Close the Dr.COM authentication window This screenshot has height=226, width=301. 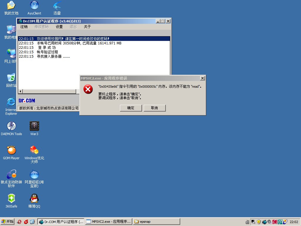(168, 21)
